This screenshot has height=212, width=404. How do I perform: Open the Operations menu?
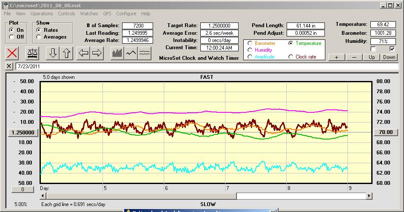[42, 14]
